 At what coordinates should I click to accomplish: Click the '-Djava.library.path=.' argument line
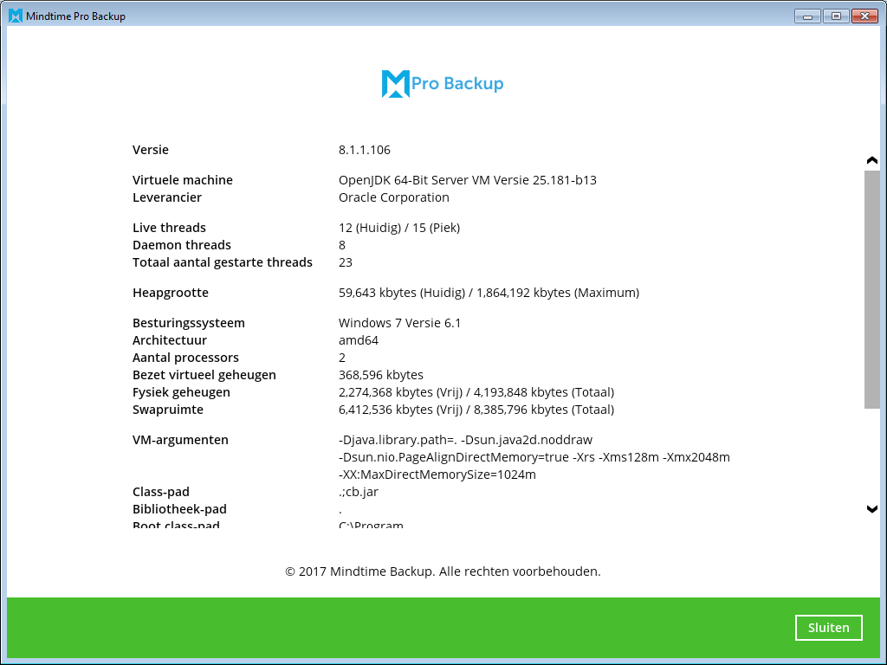click(465, 440)
